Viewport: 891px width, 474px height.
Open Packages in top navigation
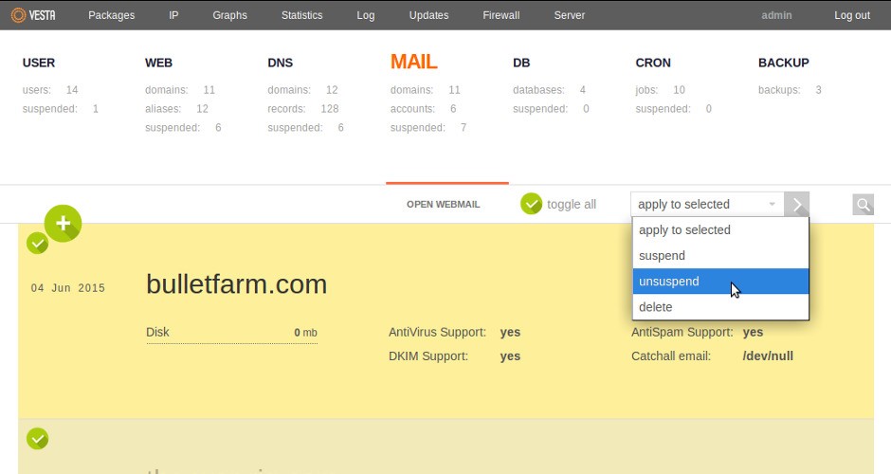pos(112,15)
